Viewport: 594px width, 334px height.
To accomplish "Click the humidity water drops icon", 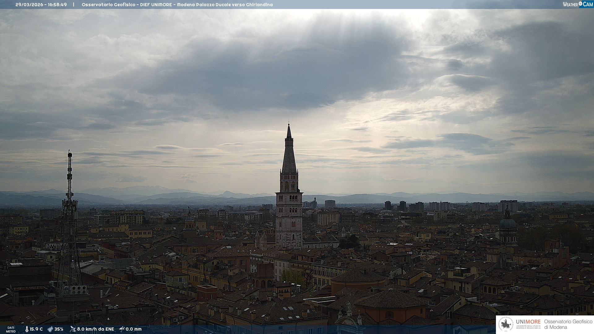I will click(50, 329).
